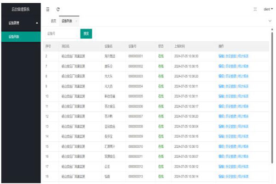Open the client user dropdown menu
This screenshot has width=276, height=184.
268,9
